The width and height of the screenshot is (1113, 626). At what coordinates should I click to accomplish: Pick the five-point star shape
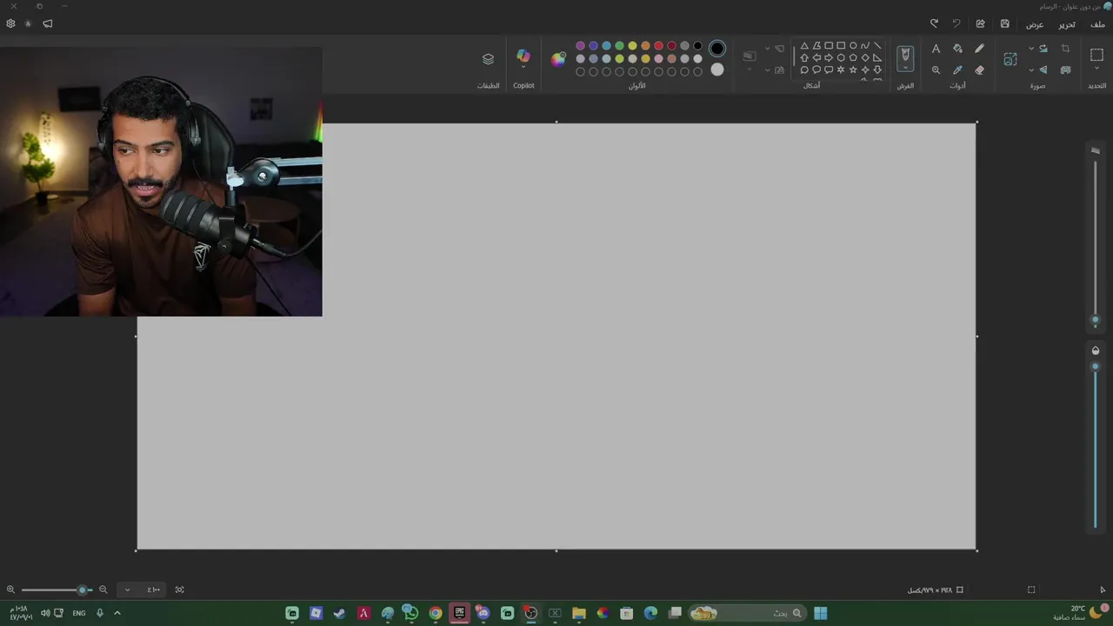tap(853, 70)
